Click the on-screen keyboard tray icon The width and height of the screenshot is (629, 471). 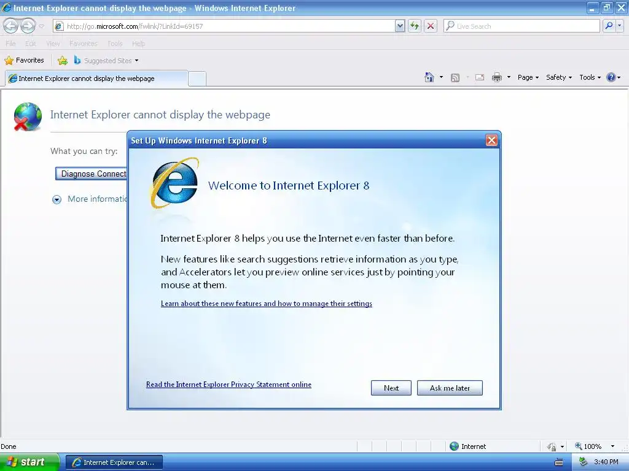pyautogui.click(x=559, y=462)
